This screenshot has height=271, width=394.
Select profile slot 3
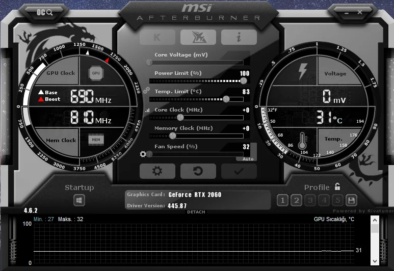(x=310, y=200)
